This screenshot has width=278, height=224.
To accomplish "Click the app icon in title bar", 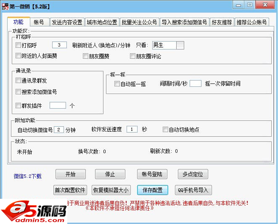I will coord(5,6).
